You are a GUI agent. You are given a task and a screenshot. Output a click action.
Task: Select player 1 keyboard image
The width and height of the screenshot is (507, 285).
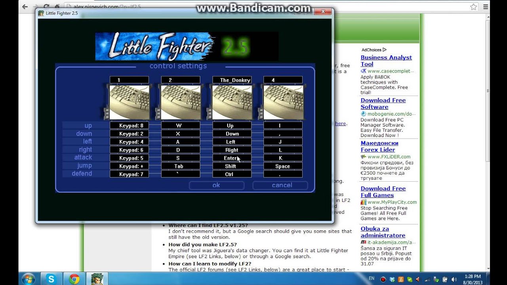pyautogui.click(x=129, y=102)
